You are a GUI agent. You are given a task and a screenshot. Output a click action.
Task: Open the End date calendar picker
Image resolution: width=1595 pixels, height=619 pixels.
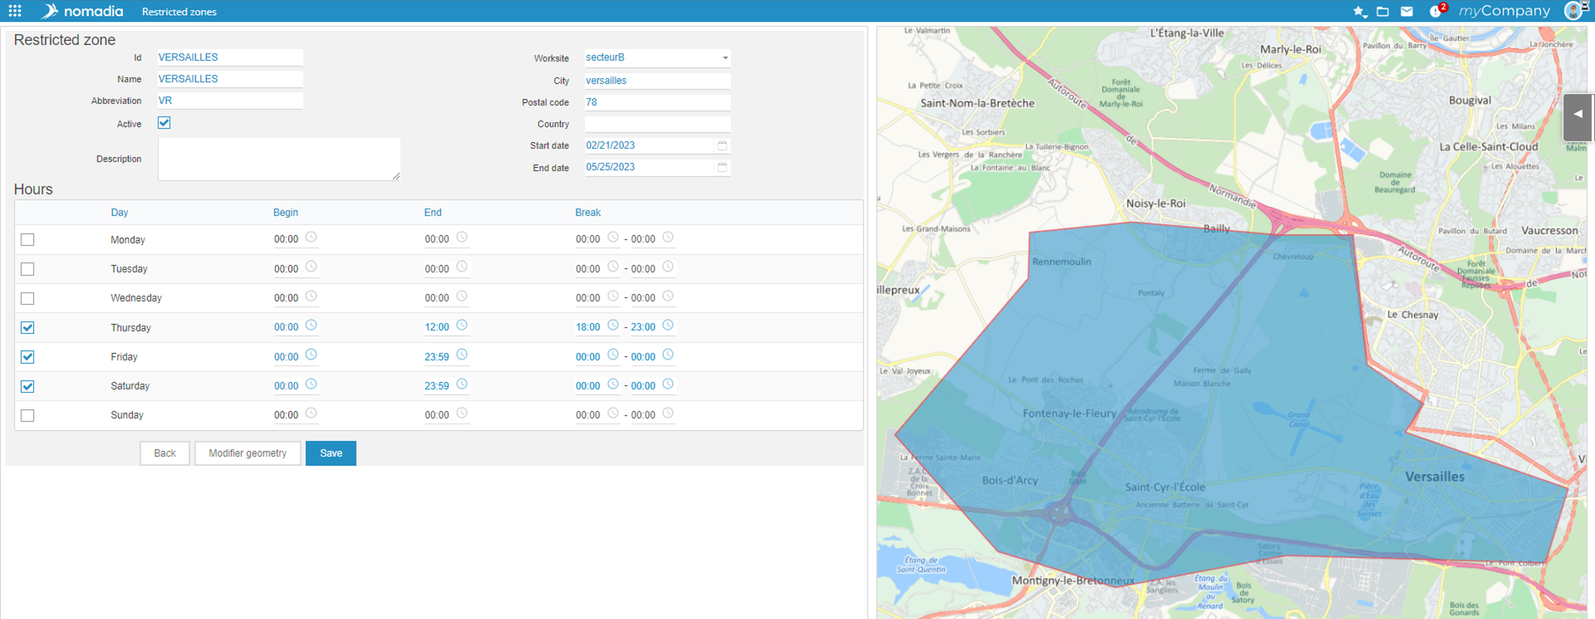pyautogui.click(x=722, y=167)
